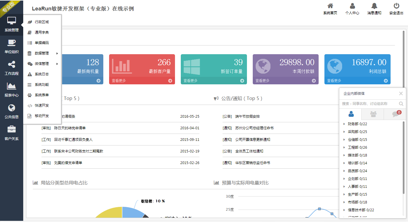The image size is (408, 222).
Task: Click arrow icon on 利润总额 card
Action: 386,81
